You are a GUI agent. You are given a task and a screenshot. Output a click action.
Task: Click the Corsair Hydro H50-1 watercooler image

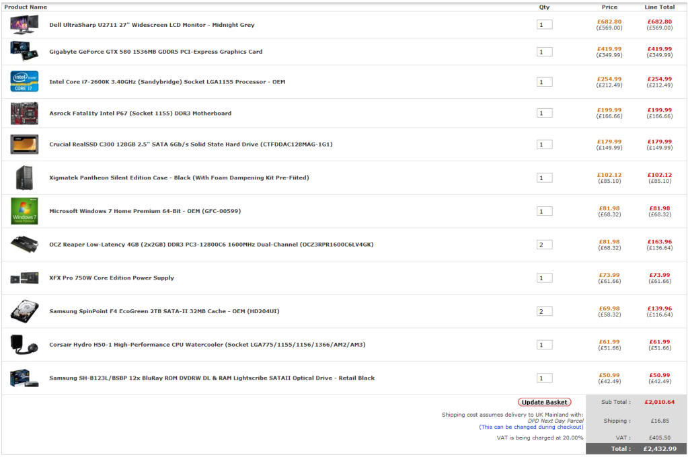click(24, 345)
